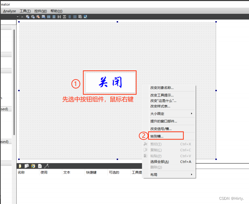Sort by 使用 column header
This screenshot has width=249, height=204.
(51, 172)
